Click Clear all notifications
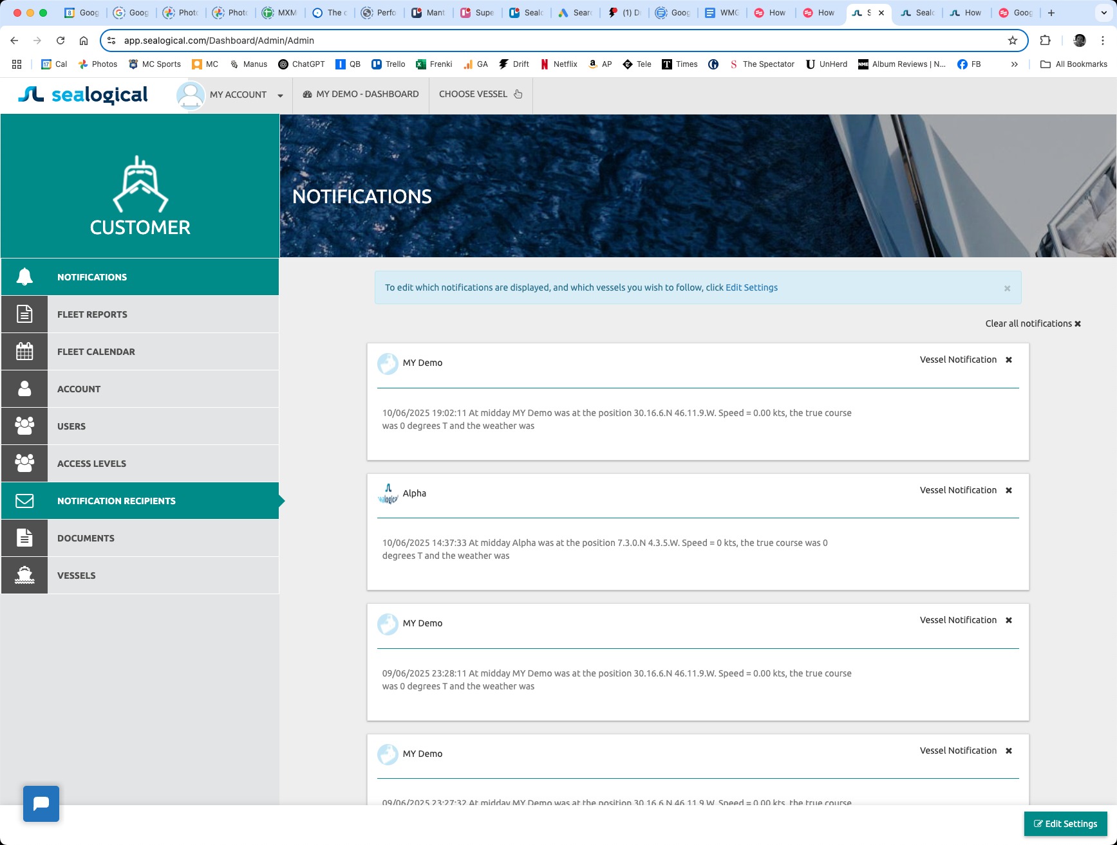1117x845 pixels. point(1033,324)
